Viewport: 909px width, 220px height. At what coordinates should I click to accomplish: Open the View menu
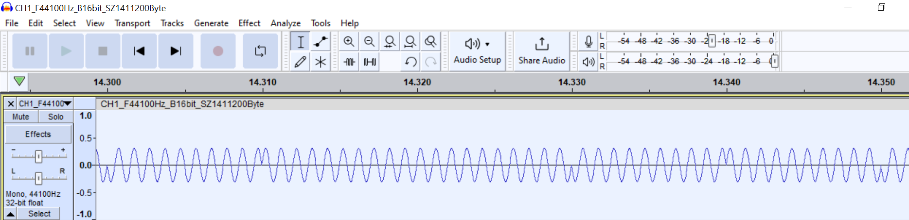95,23
